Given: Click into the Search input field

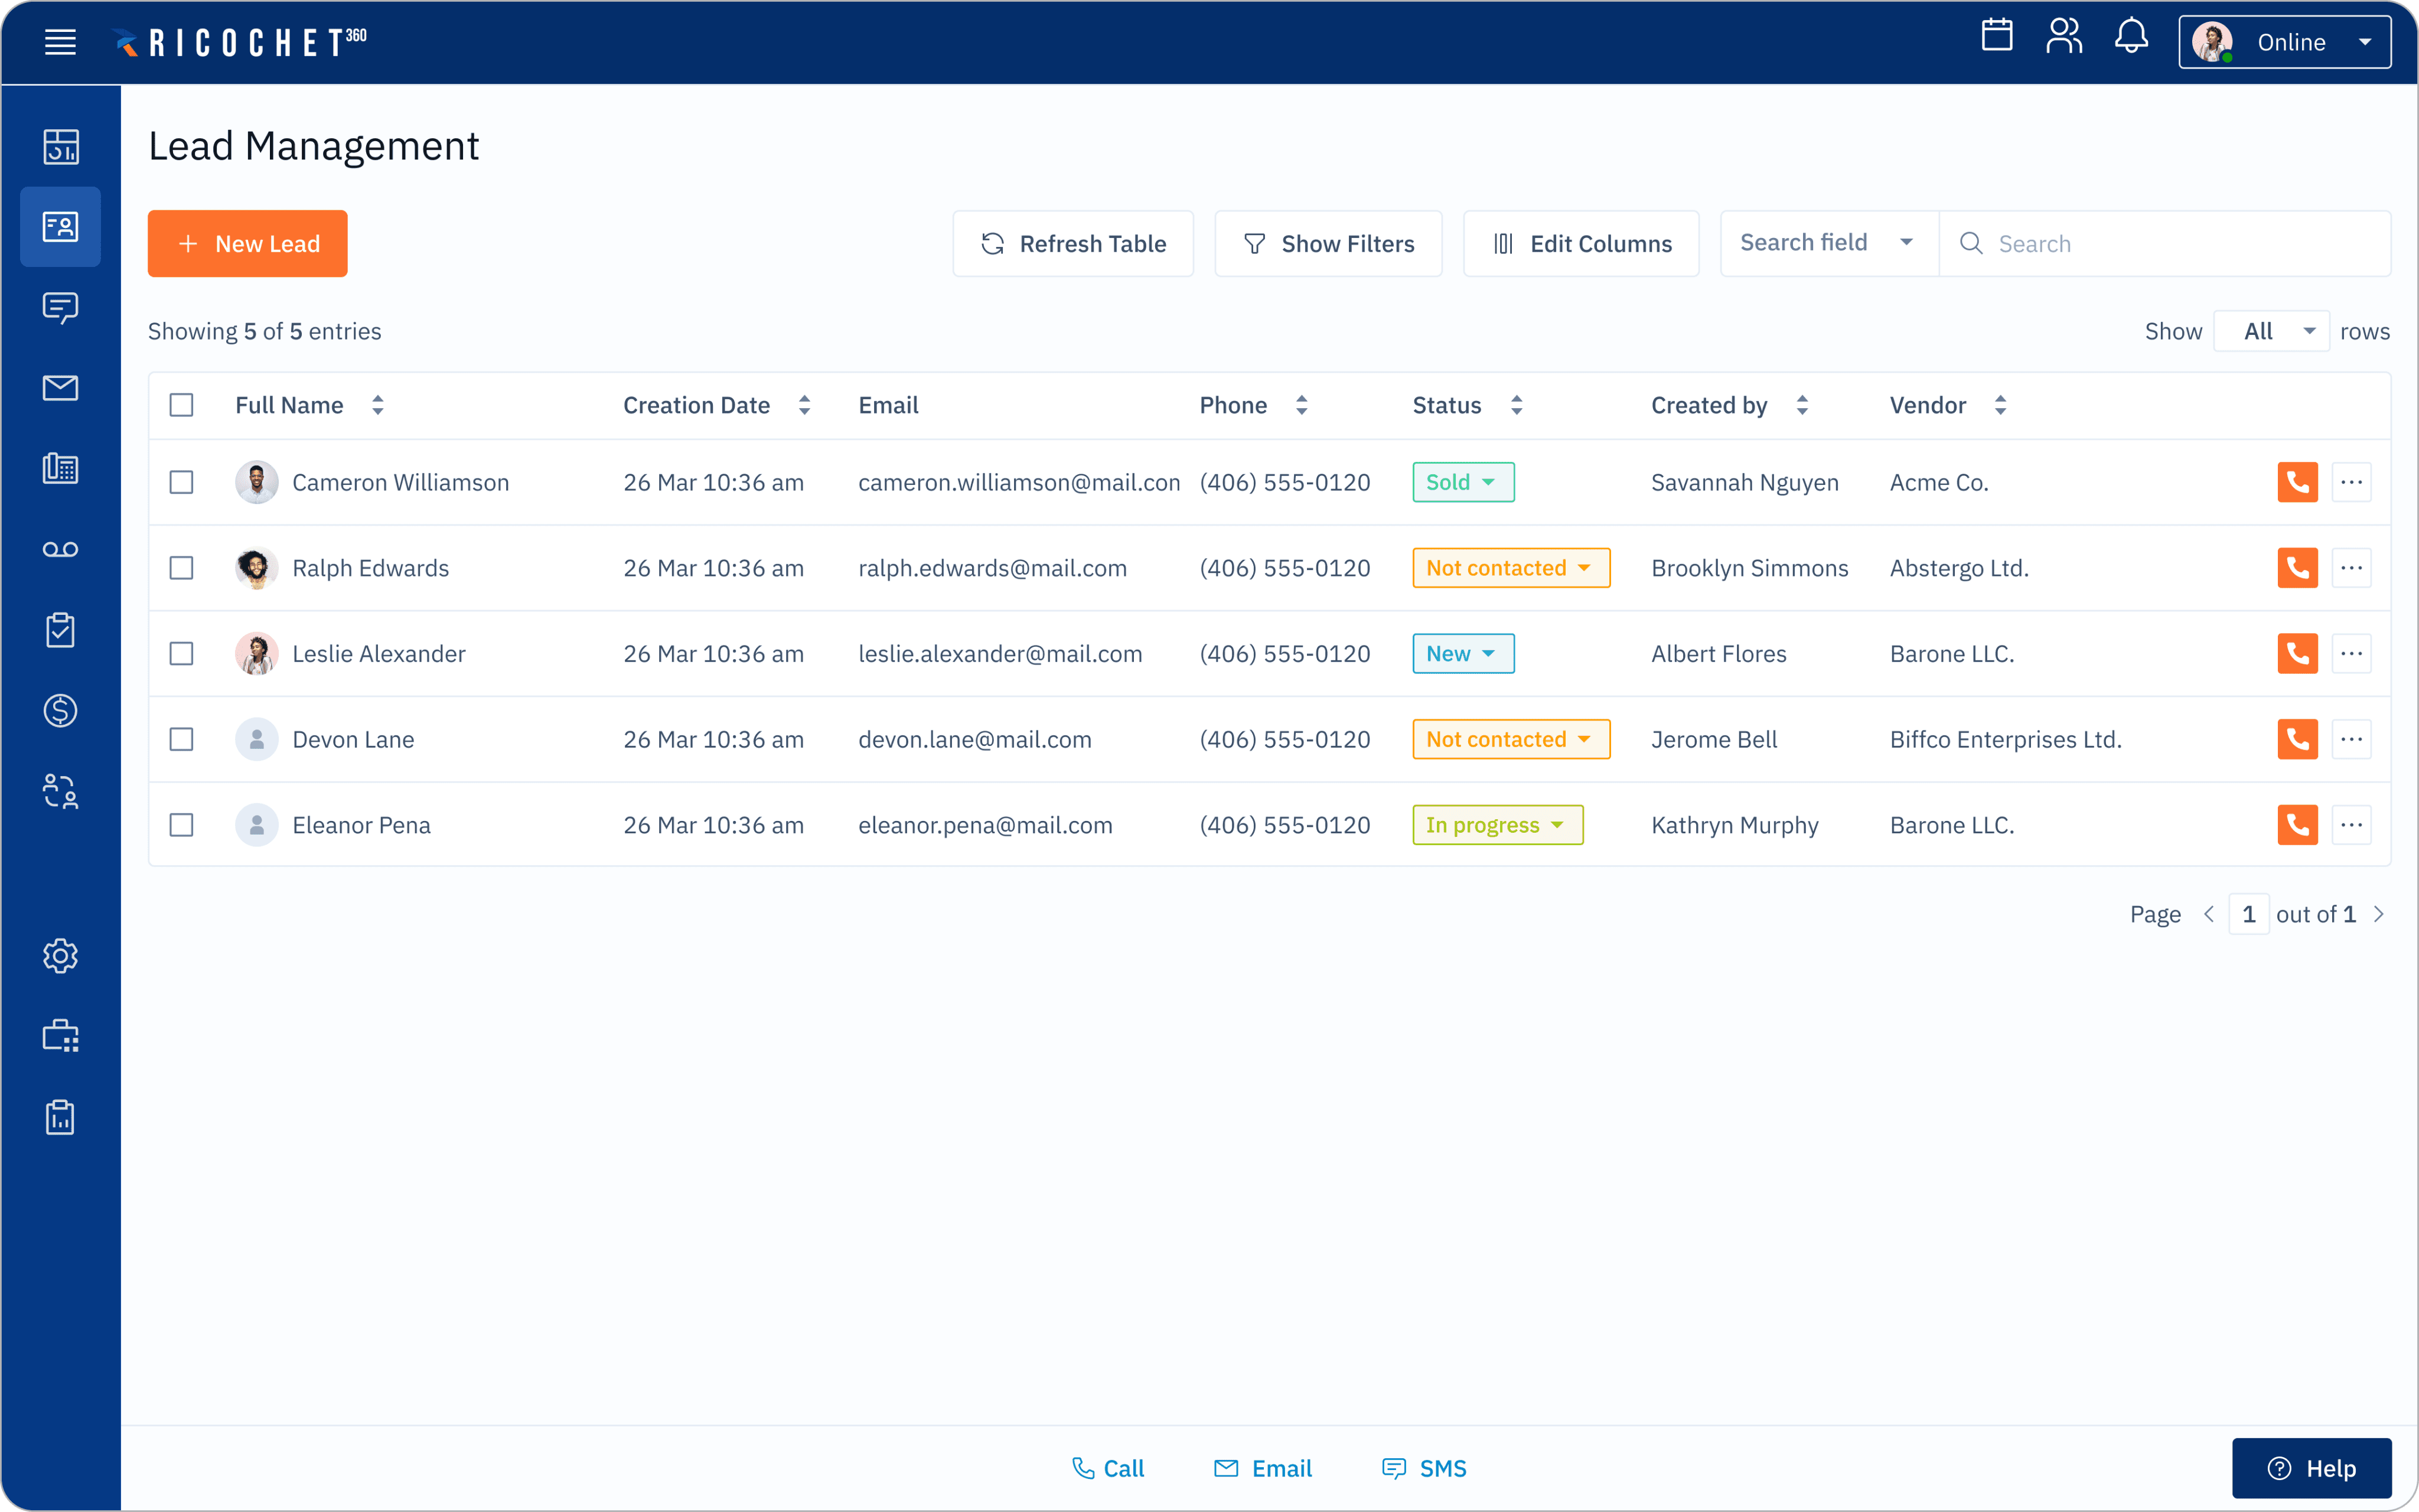Looking at the screenshot, I should (x=2179, y=243).
